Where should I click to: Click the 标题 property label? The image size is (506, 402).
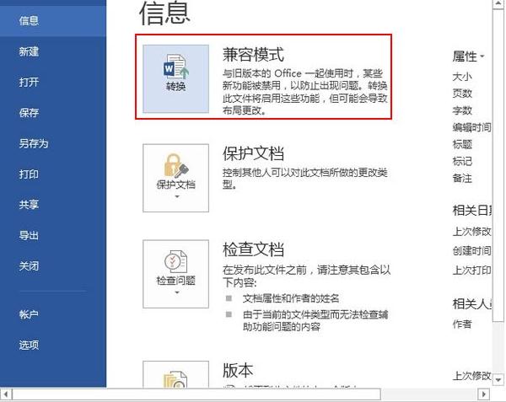(462, 144)
